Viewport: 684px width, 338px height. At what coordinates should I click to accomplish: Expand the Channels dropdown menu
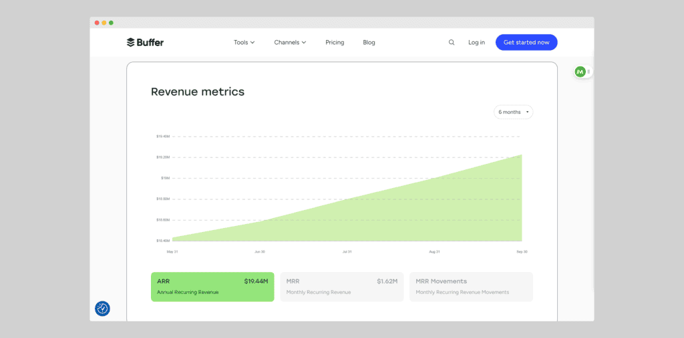(290, 43)
